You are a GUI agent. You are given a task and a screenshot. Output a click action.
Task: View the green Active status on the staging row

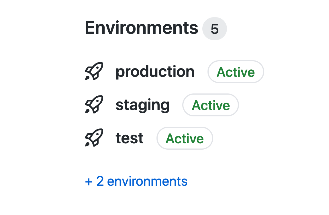tap(211, 105)
